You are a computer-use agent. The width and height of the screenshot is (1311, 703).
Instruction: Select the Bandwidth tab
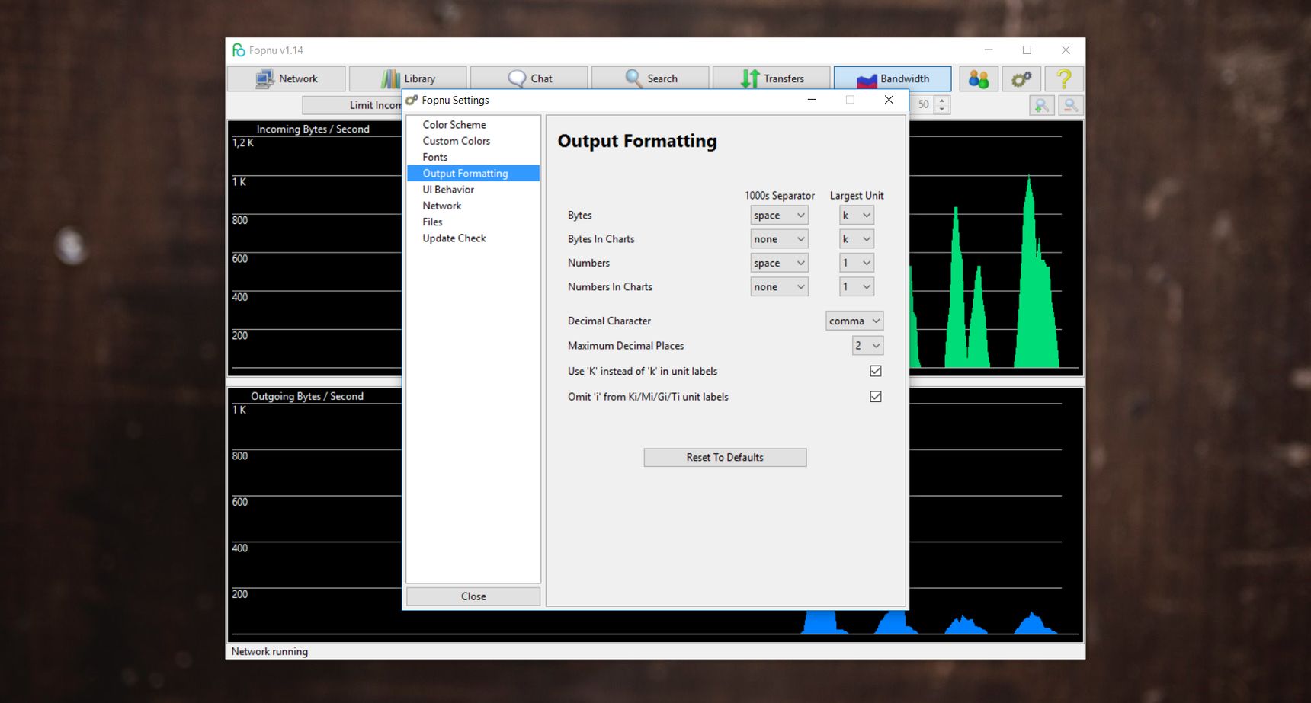[893, 78]
